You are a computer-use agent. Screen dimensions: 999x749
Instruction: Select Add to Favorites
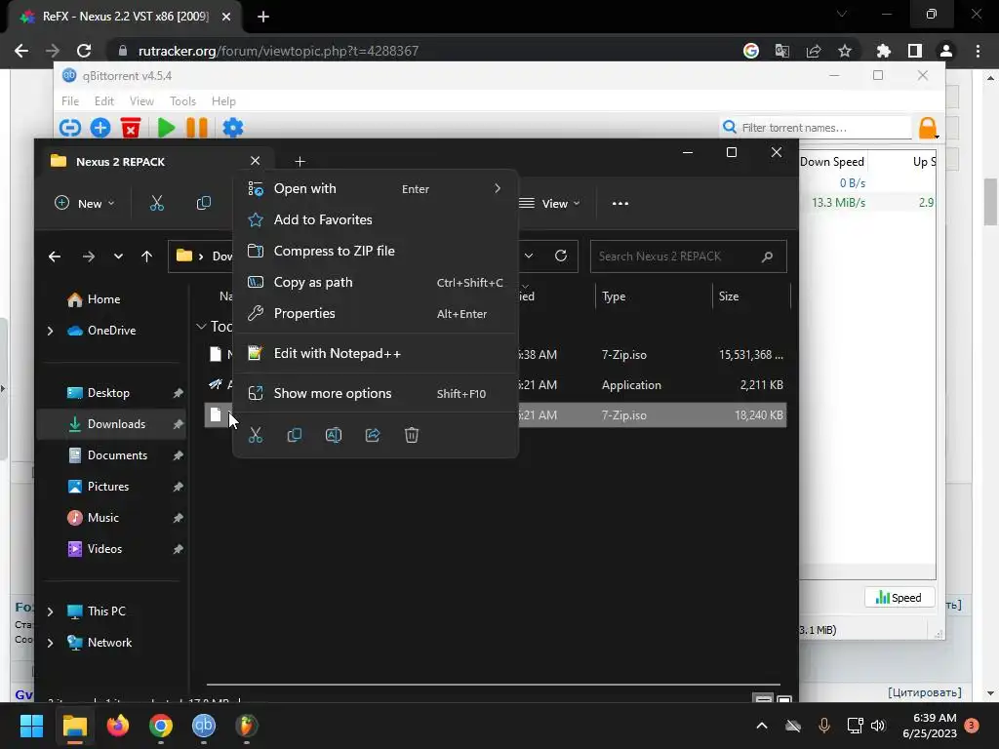[376, 219]
